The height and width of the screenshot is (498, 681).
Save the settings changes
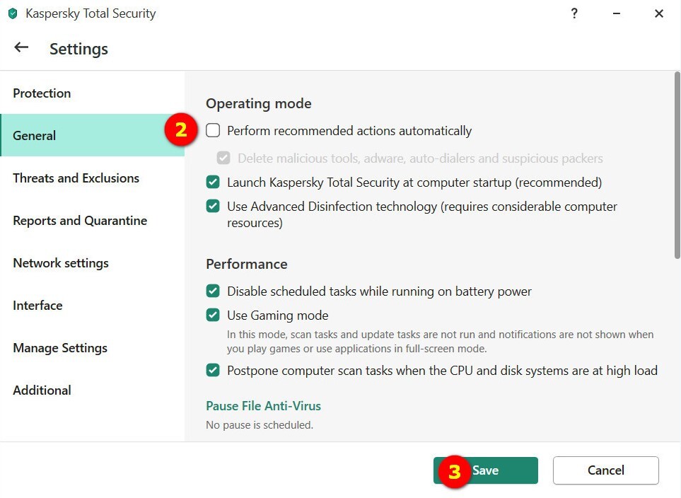pyautogui.click(x=486, y=470)
